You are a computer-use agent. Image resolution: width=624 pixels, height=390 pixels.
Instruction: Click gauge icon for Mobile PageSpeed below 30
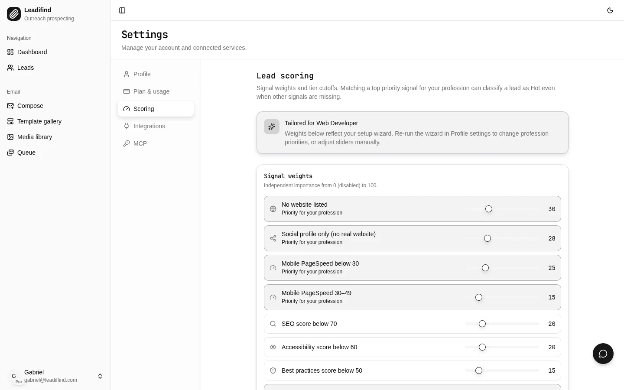click(273, 268)
